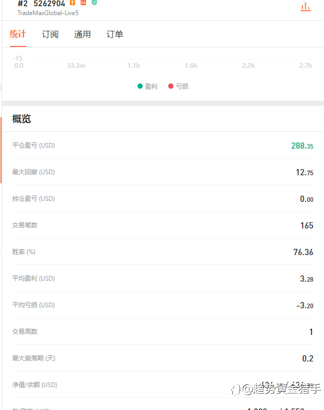The width and height of the screenshot is (324, 410).
Task: Click the 平均亏损 value -3.20
Action: (305, 305)
